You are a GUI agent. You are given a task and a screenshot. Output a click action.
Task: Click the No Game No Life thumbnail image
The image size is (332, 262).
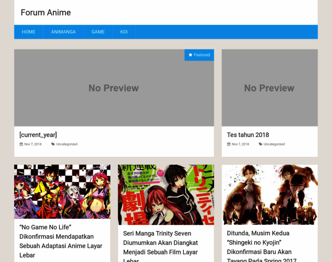click(x=62, y=192)
